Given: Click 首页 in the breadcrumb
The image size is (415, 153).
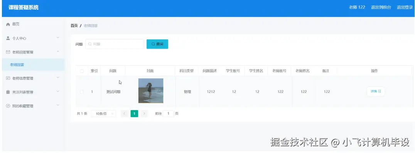Looking at the screenshot, I should [74, 26].
